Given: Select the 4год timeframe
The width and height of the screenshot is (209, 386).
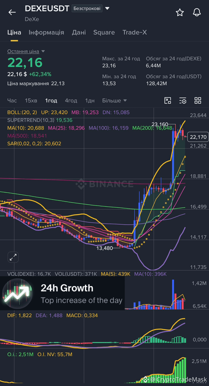Looking at the screenshot, I should [x=71, y=100].
